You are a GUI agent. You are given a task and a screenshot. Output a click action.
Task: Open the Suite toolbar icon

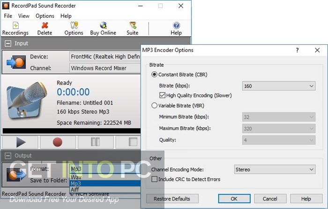pyautogui.click(x=133, y=29)
